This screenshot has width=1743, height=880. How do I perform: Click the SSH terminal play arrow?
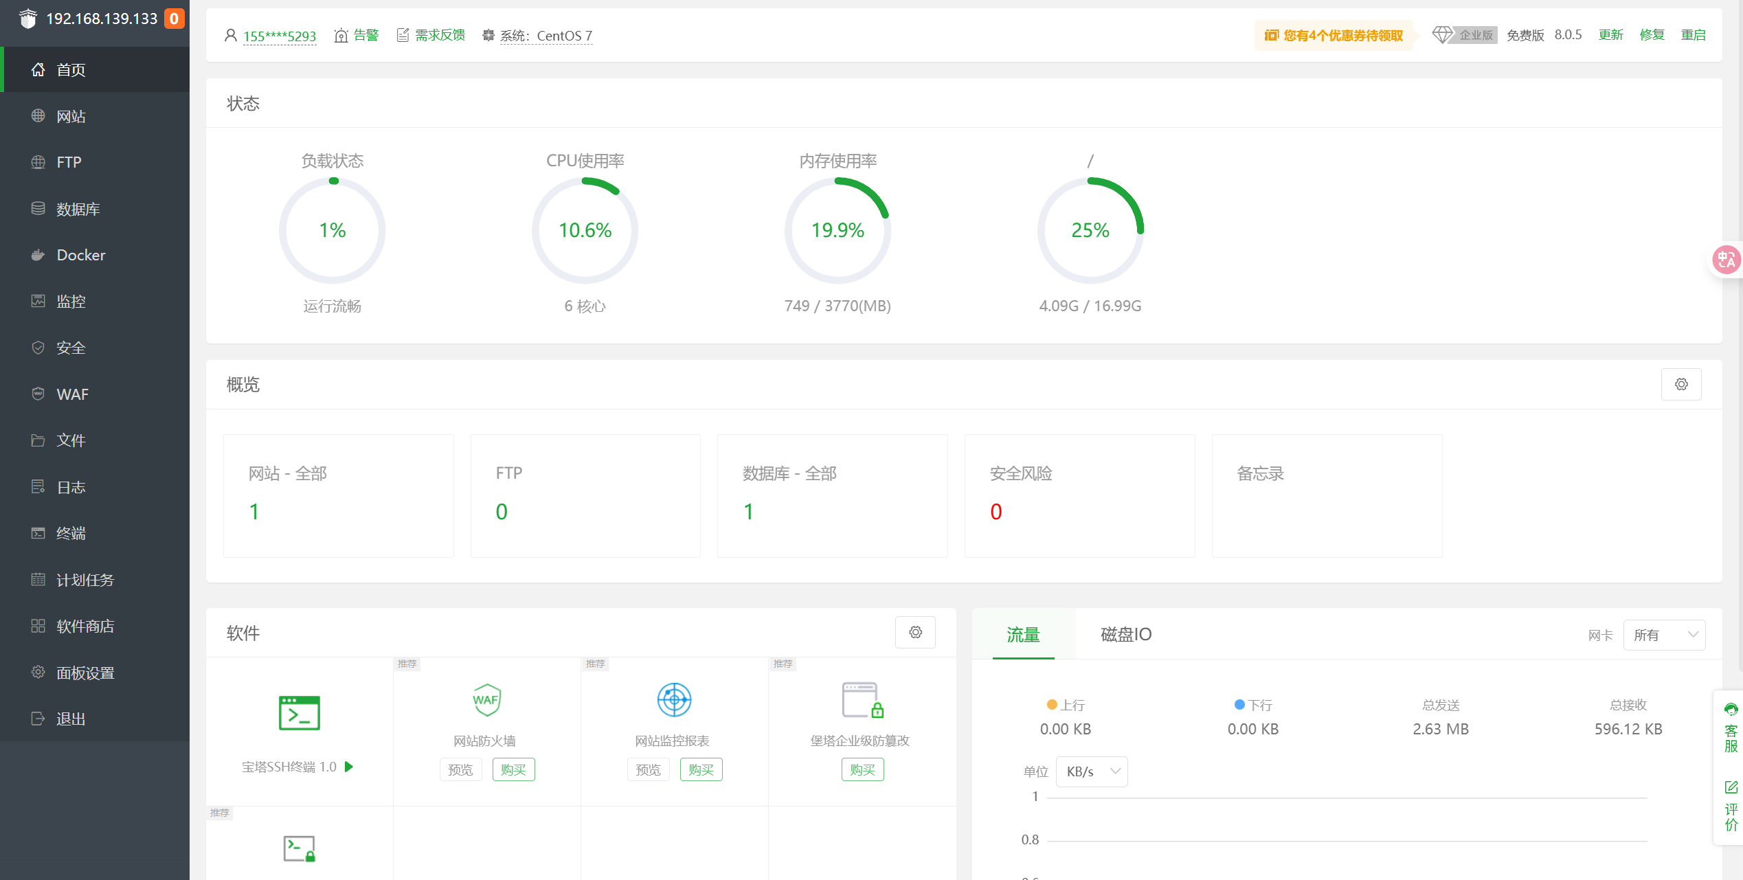coord(349,767)
